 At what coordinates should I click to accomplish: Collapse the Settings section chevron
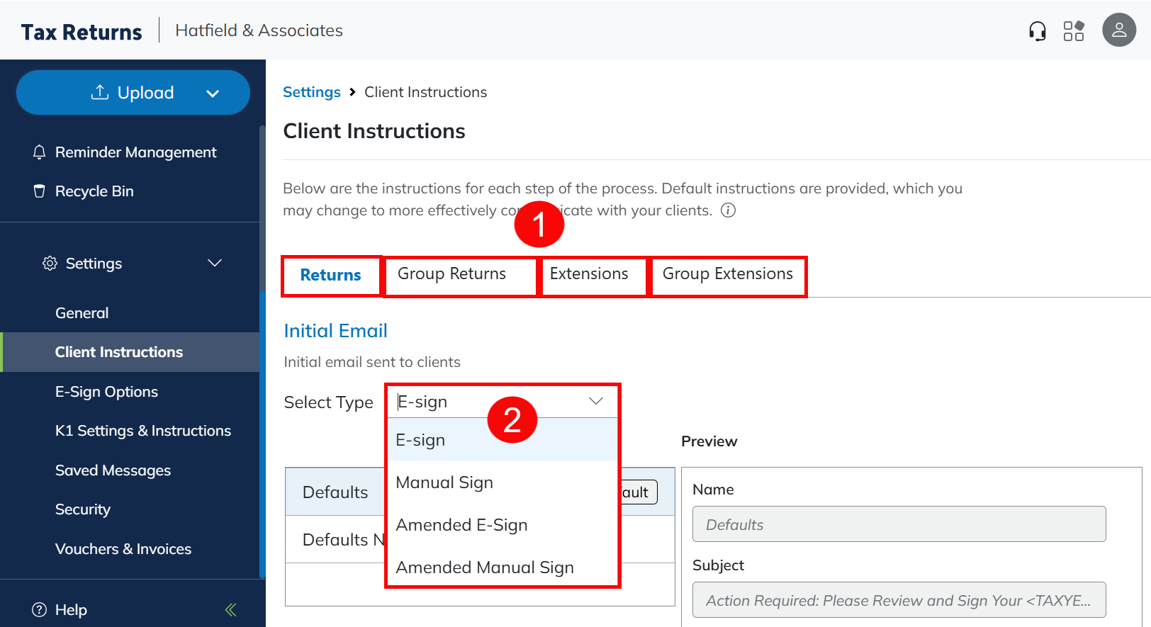tap(215, 264)
